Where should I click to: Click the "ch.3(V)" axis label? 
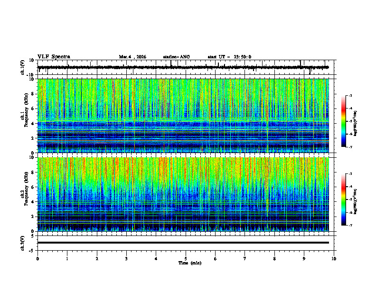click(23, 243)
